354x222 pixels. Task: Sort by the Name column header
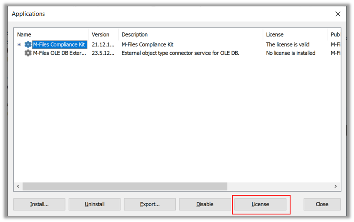pos(51,35)
